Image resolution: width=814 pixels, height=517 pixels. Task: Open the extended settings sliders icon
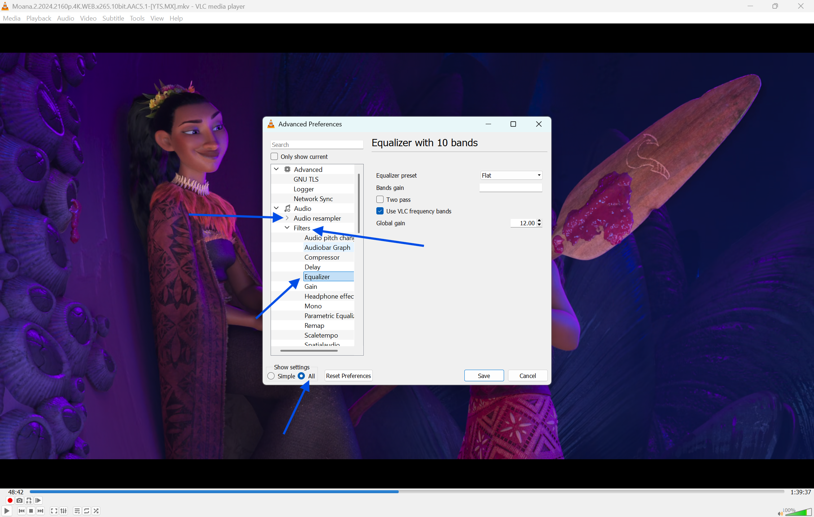pyautogui.click(x=64, y=511)
